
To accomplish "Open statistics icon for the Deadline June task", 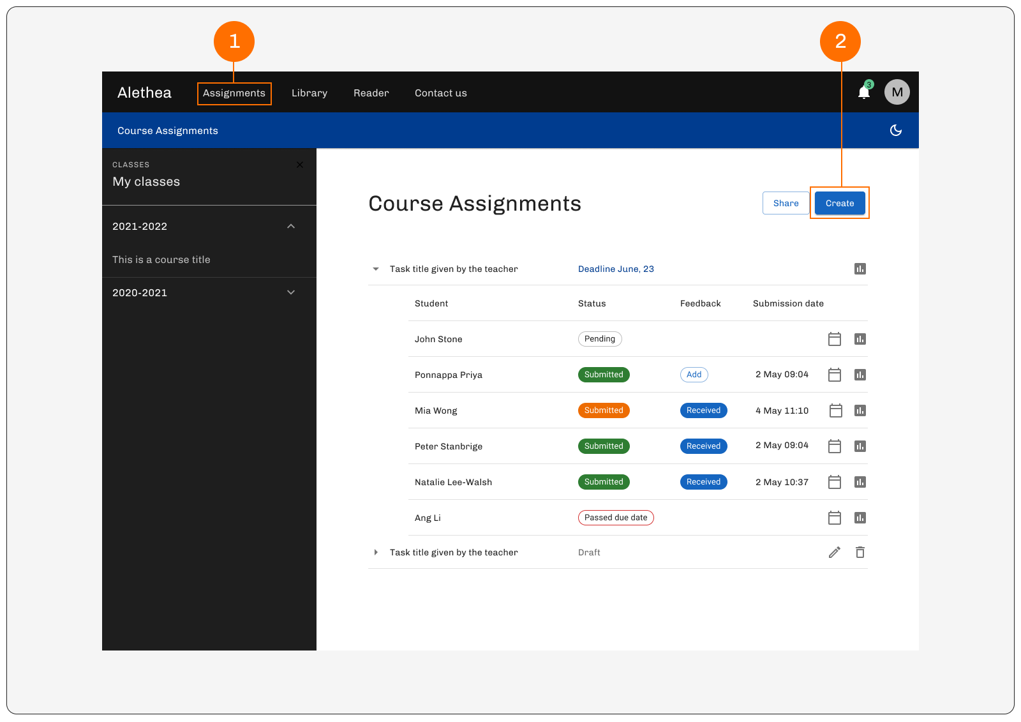I will pos(860,269).
